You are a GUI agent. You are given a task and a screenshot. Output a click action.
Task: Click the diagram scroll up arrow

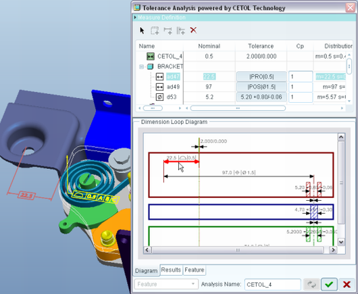tap(341, 137)
